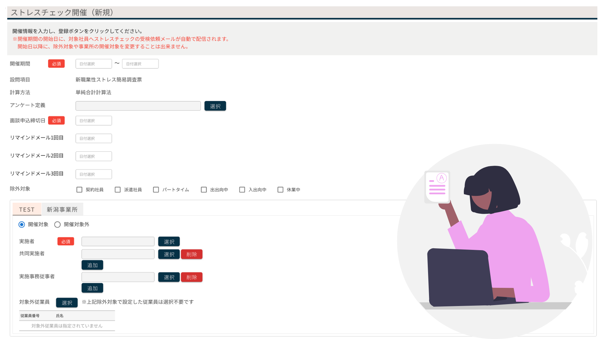Viewport: 603px width, 339px height.
Task: Check the 契約社員 exclusion checkbox
Action: [x=79, y=190]
